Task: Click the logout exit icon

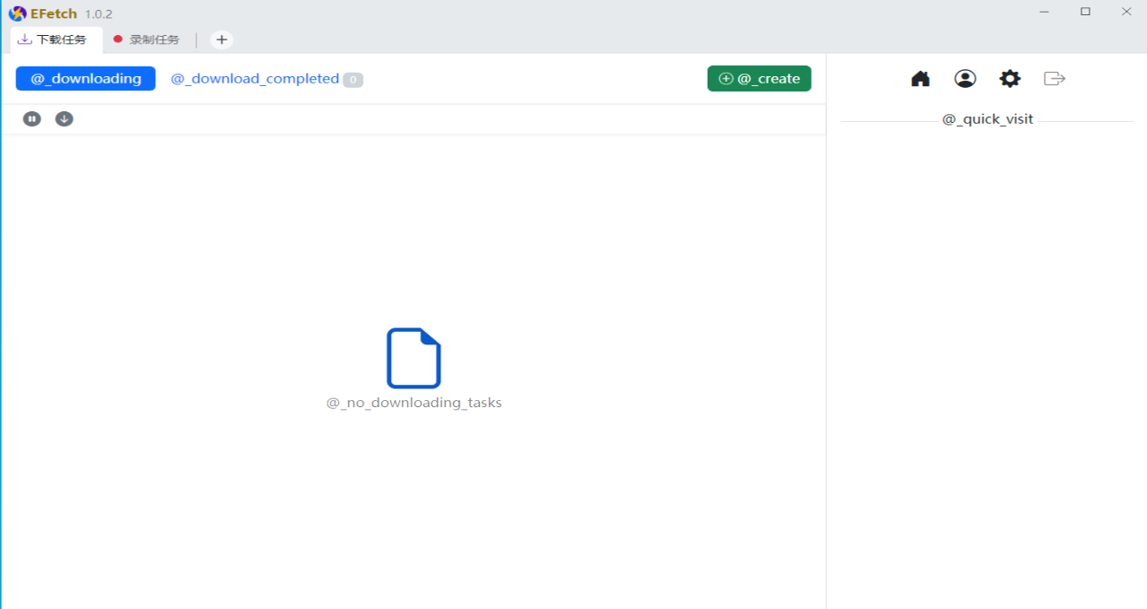Action: (x=1055, y=79)
